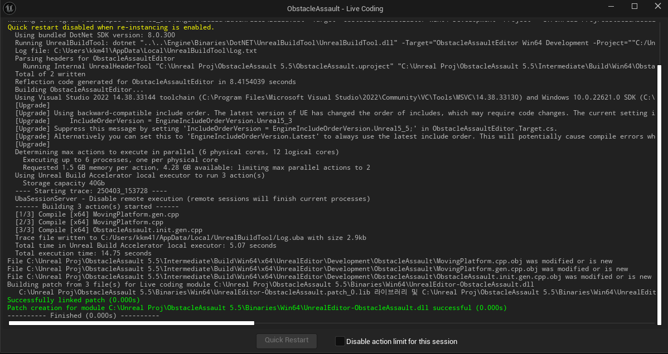Click the horizontal scrollbar thumb below log
The image size is (668, 354).
pos(131,323)
